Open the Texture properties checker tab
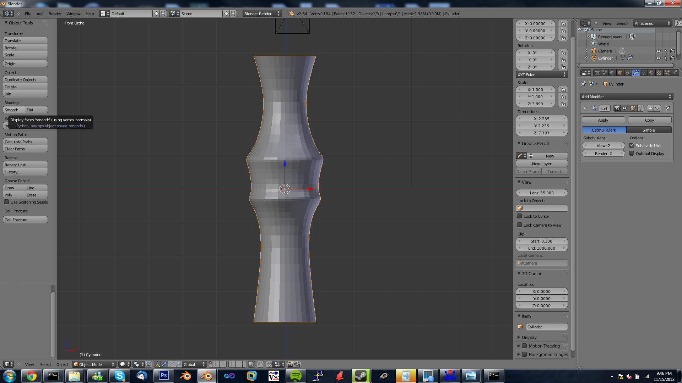 point(659,73)
